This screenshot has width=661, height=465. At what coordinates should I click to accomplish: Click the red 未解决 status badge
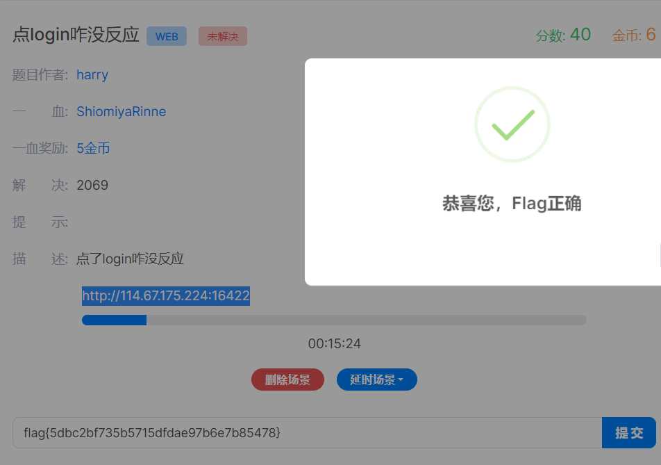click(222, 36)
